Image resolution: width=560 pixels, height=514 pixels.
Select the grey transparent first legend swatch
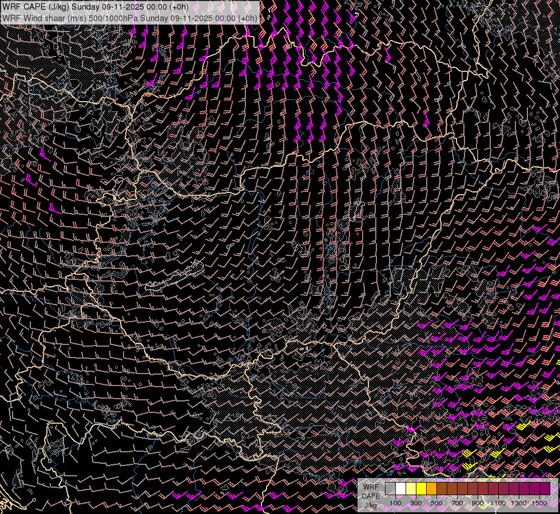tap(390, 489)
